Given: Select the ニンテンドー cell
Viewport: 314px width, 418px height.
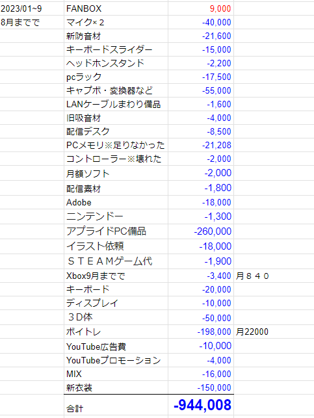Looking at the screenshot, I should click(116, 216).
